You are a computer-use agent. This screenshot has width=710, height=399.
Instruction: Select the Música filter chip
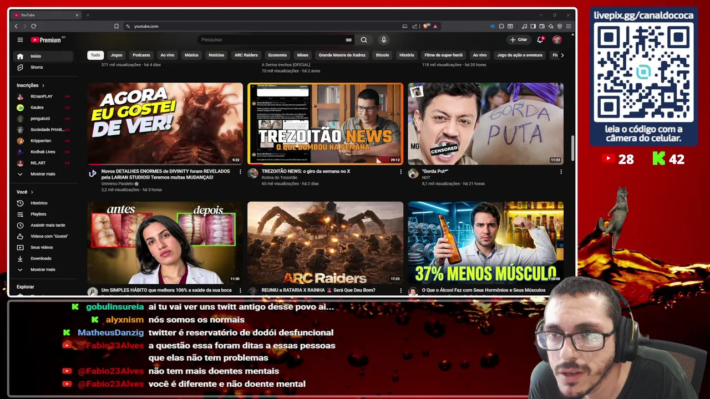pos(191,55)
